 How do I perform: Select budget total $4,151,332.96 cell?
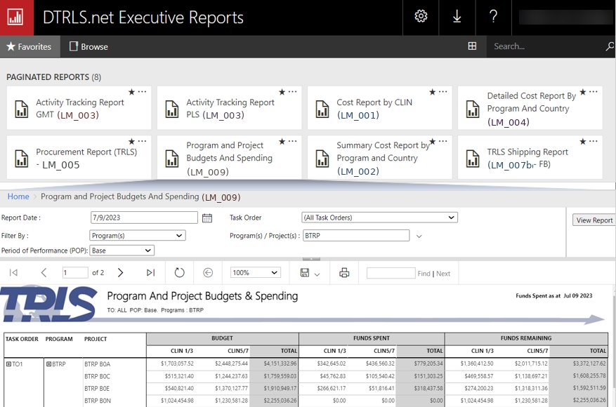pyautogui.click(x=274, y=363)
